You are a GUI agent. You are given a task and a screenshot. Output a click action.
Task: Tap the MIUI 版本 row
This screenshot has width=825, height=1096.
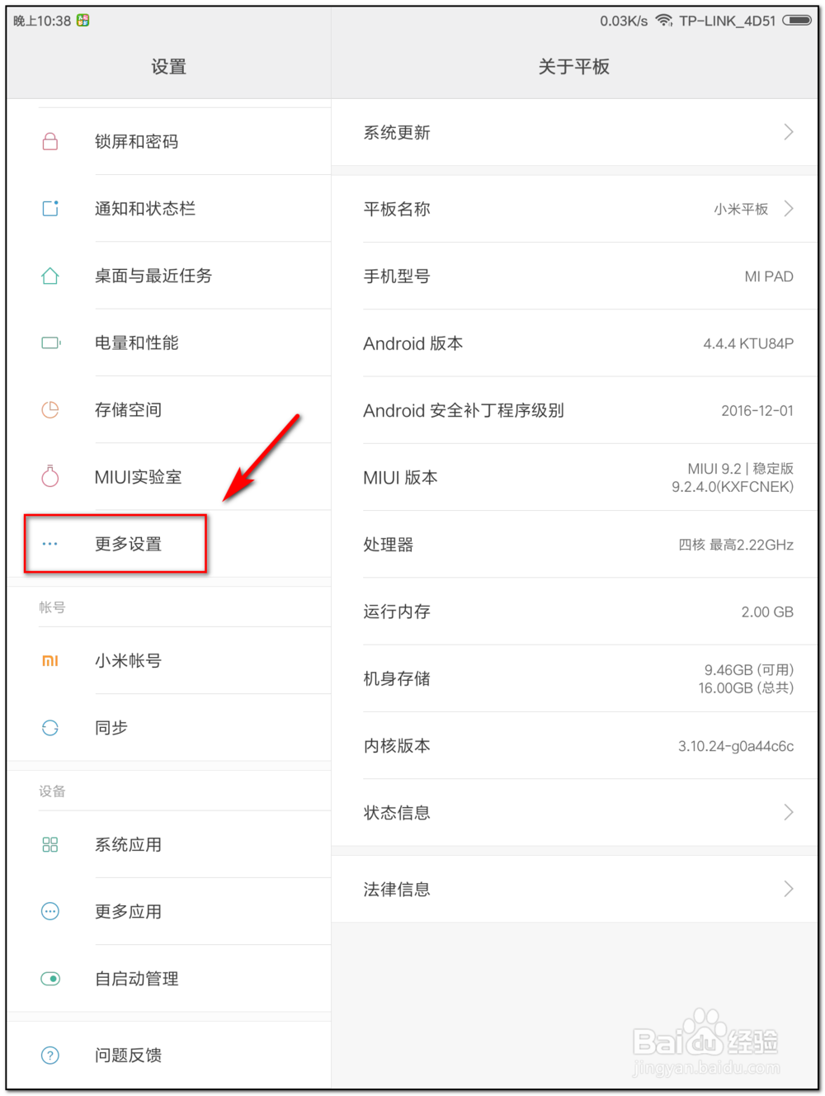[x=575, y=477]
